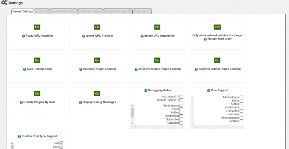Check Contributor in Debugging Roles

coord(181,116)
